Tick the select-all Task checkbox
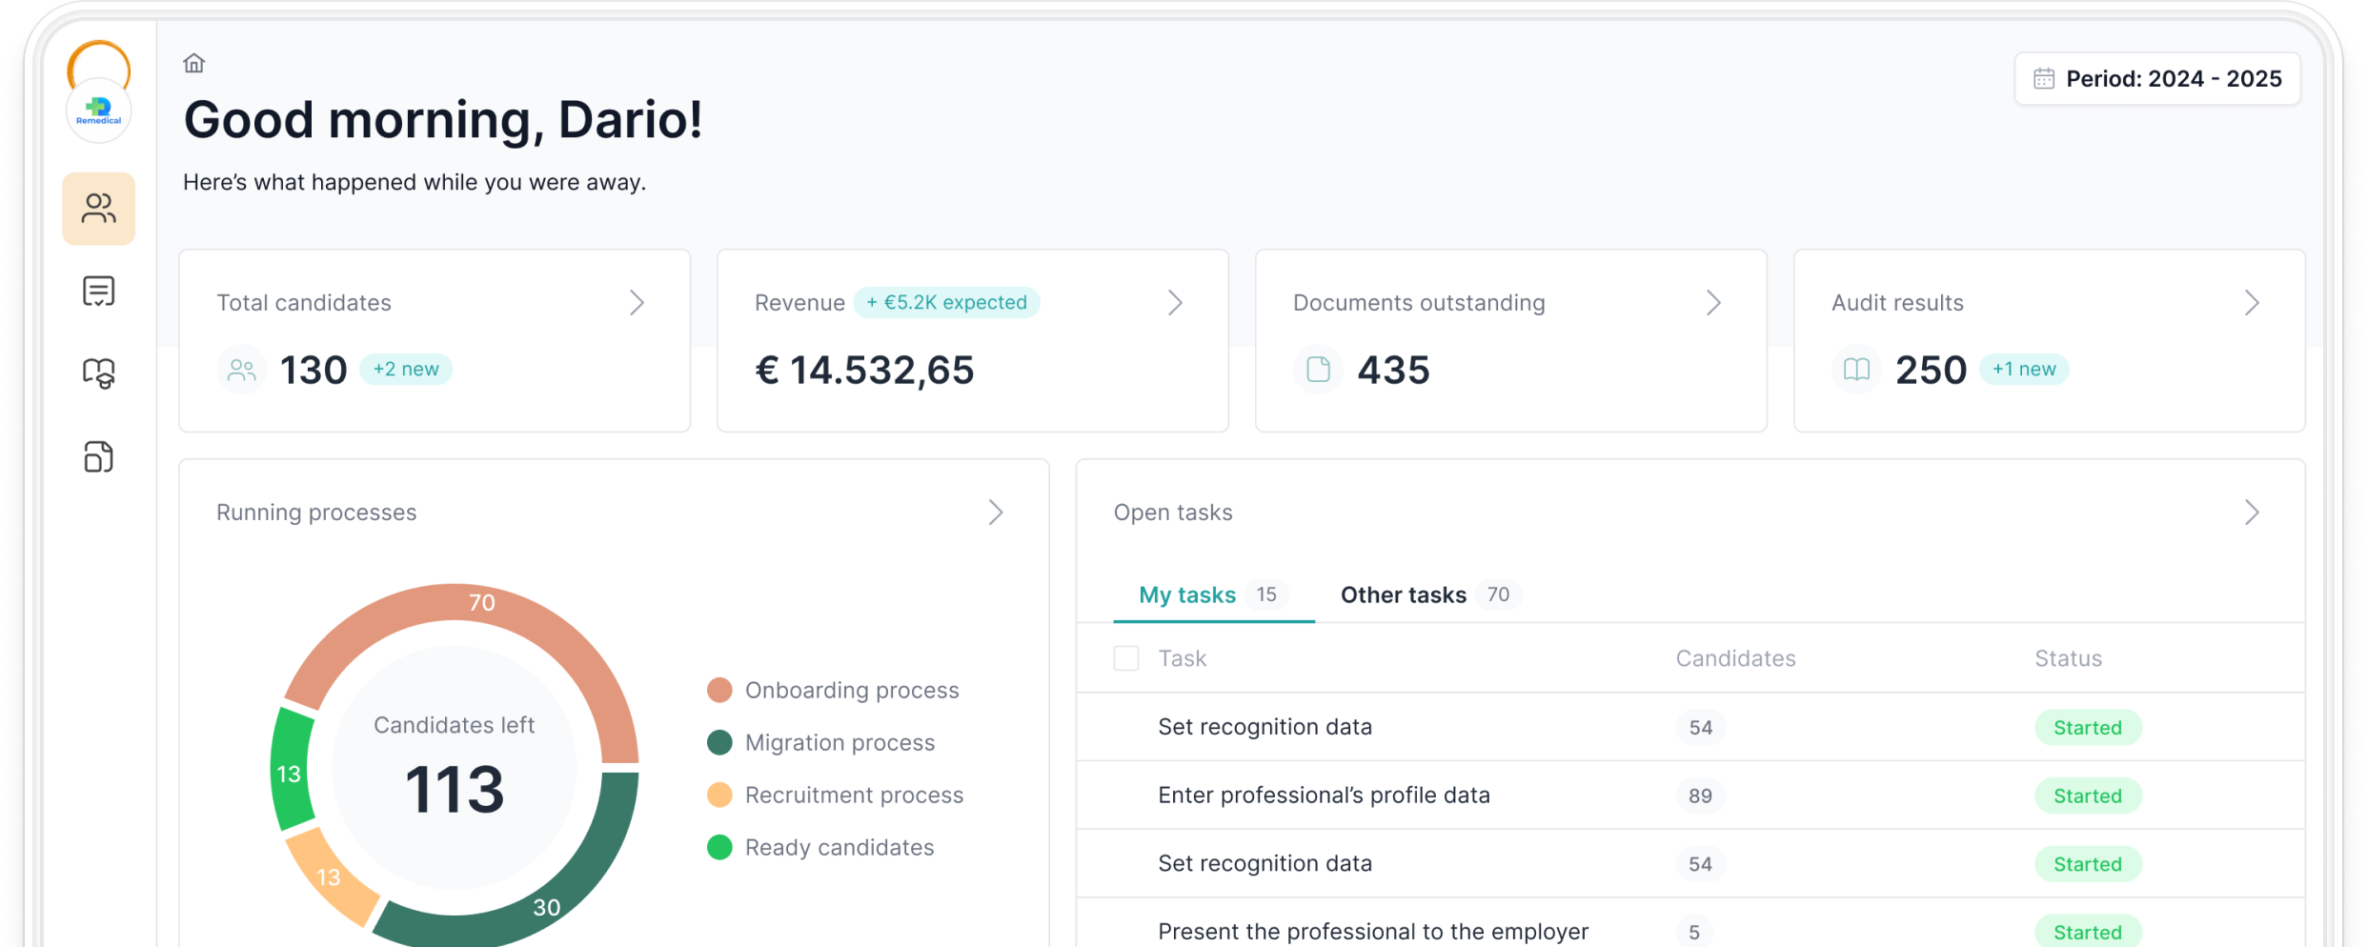The width and height of the screenshot is (2367, 947). [x=1126, y=658]
